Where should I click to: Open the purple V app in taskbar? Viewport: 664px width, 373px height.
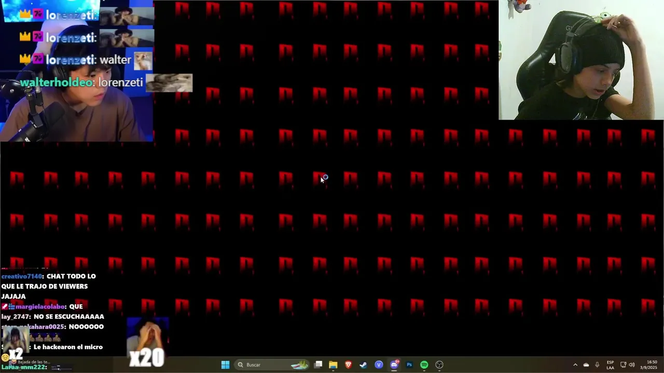click(379, 365)
